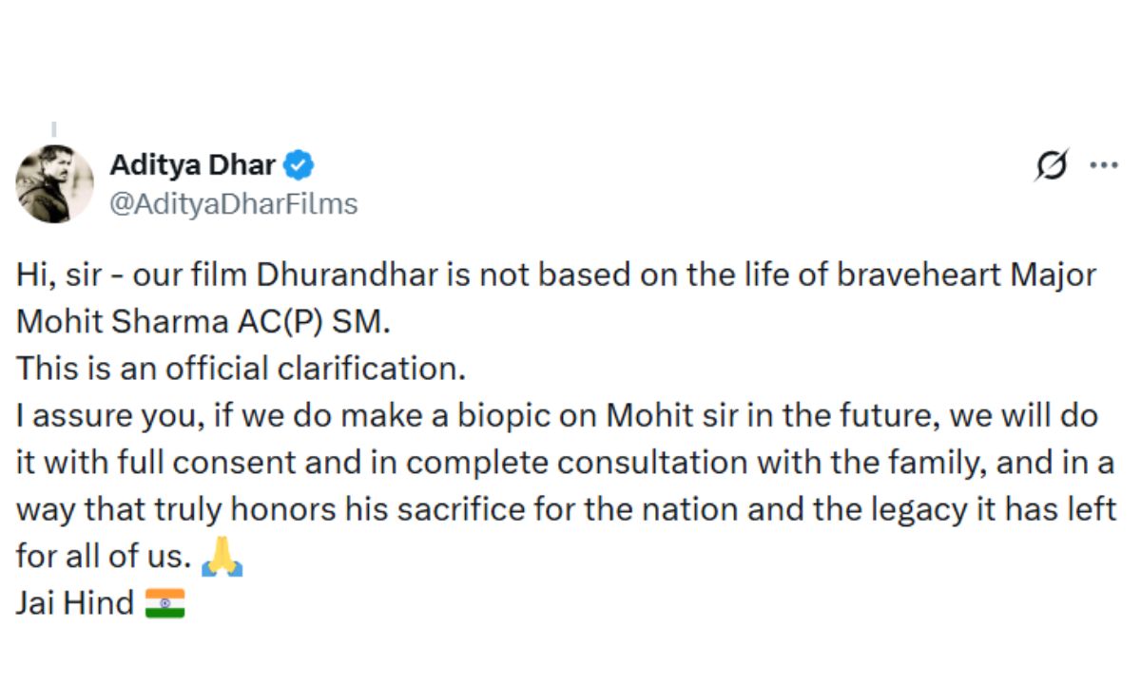This screenshot has height=684, width=1141.
Task: Open the three-dot more options menu
Action: (1103, 165)
